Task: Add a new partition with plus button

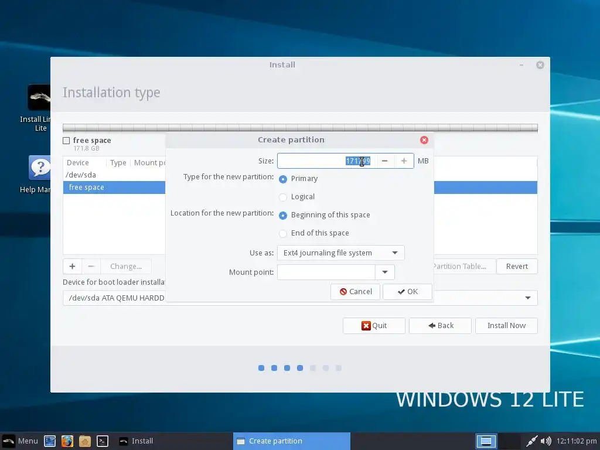Action: point(72,267)
